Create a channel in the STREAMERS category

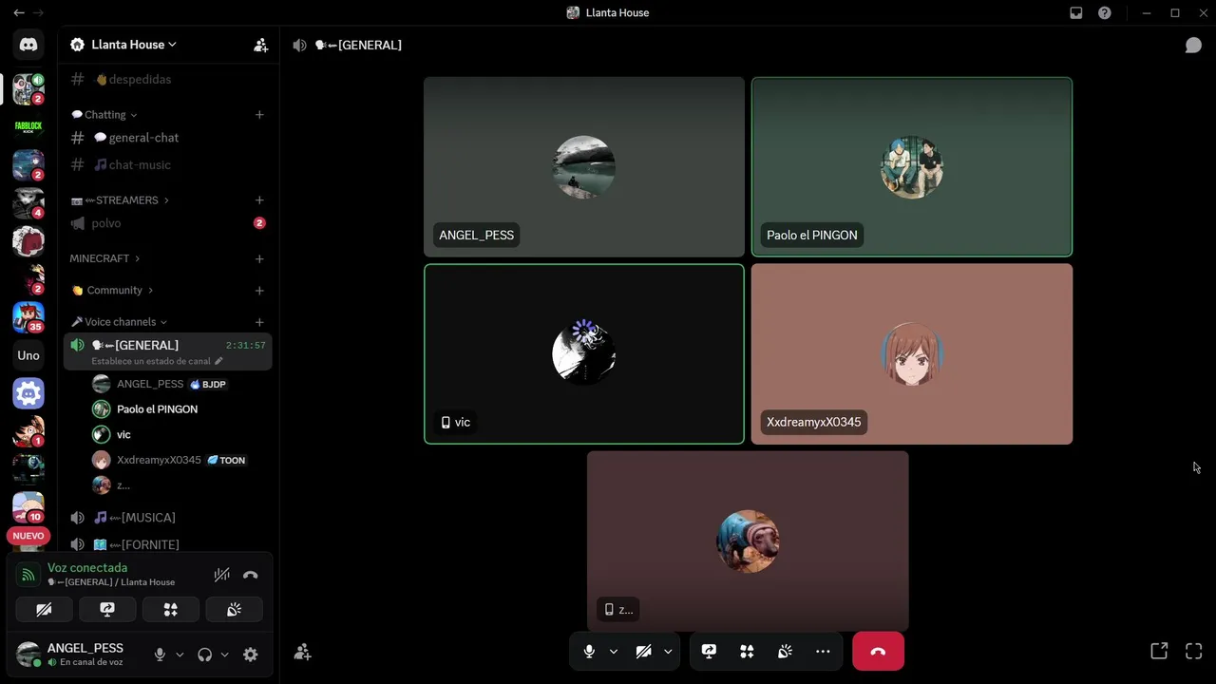259,200
